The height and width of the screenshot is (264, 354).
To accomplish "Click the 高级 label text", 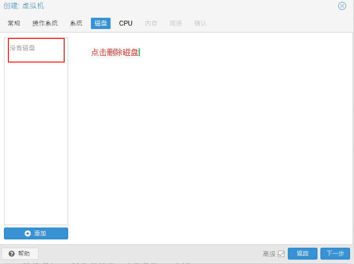I will 269,254.
